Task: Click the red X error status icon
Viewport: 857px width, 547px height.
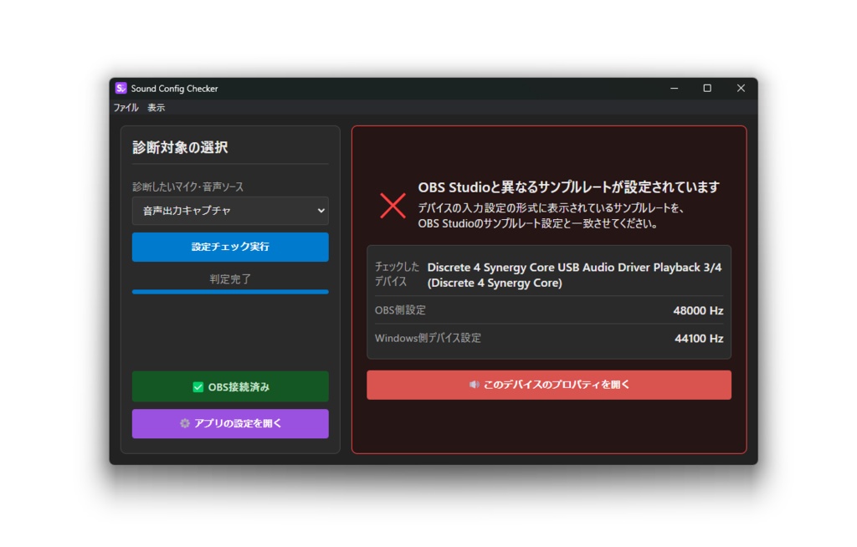Action: click(x=392, y=205)
